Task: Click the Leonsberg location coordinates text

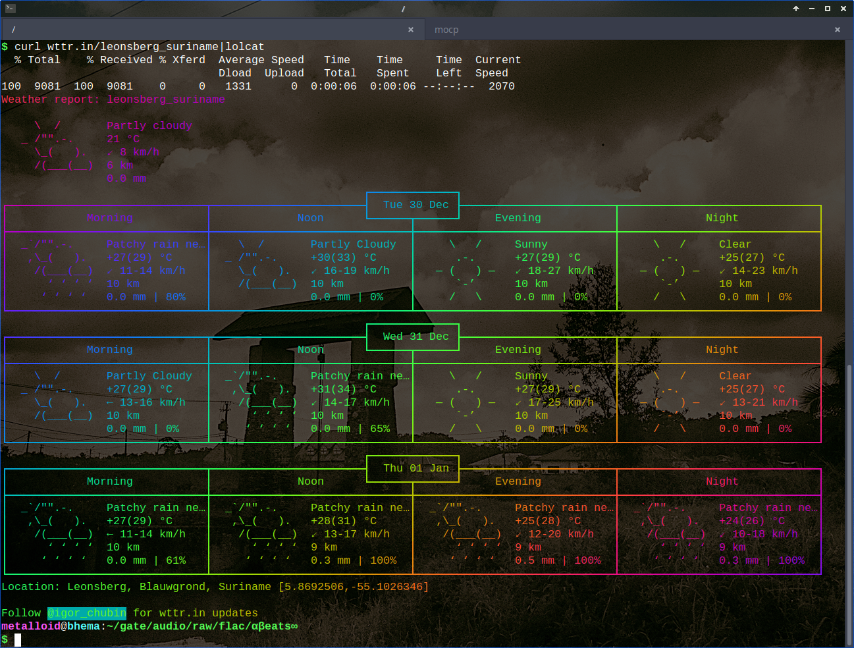Action: pyautogui.click(x=353, y=587)
